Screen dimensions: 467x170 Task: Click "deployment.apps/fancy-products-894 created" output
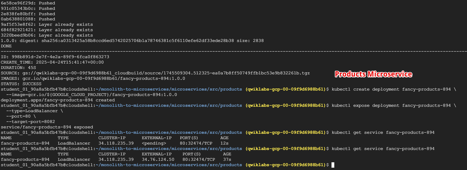pyautogui.click(x=58, y=100)
